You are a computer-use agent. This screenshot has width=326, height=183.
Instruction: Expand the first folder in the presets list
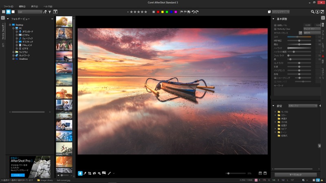coord(275,112)
